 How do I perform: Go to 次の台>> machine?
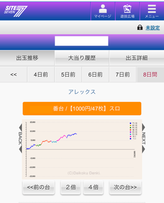pos(125,187)
